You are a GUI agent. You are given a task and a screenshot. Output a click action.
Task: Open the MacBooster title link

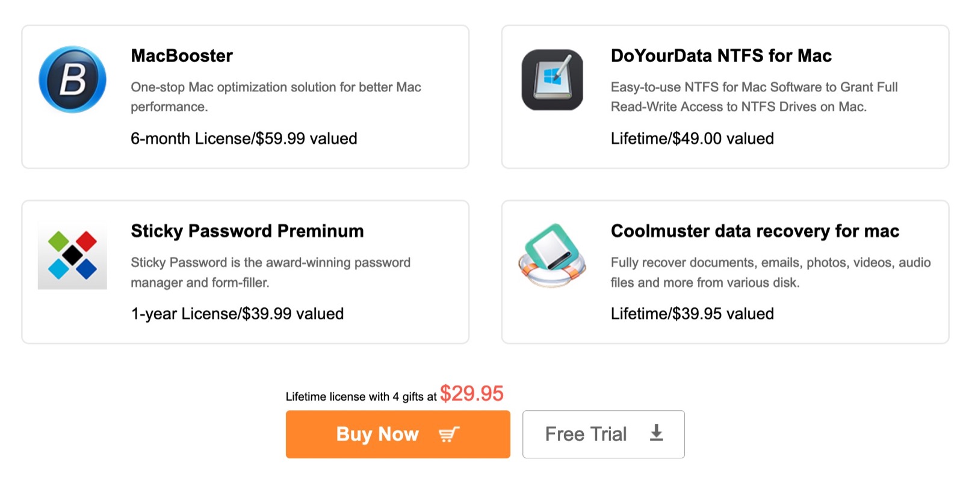pos(182,56)
